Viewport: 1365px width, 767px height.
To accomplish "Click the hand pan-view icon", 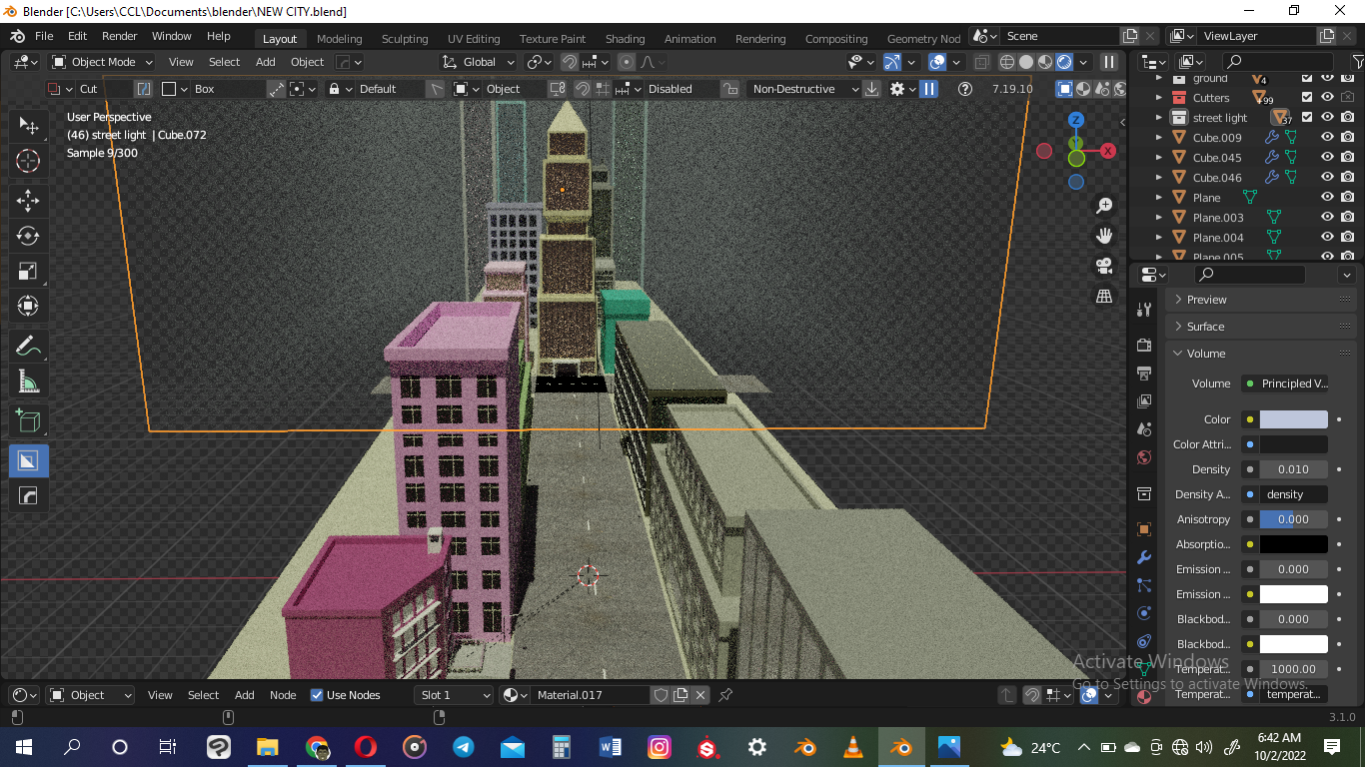I will [1104, 236].
